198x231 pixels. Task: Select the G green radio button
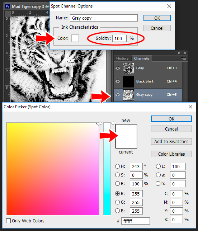point(117,202)
